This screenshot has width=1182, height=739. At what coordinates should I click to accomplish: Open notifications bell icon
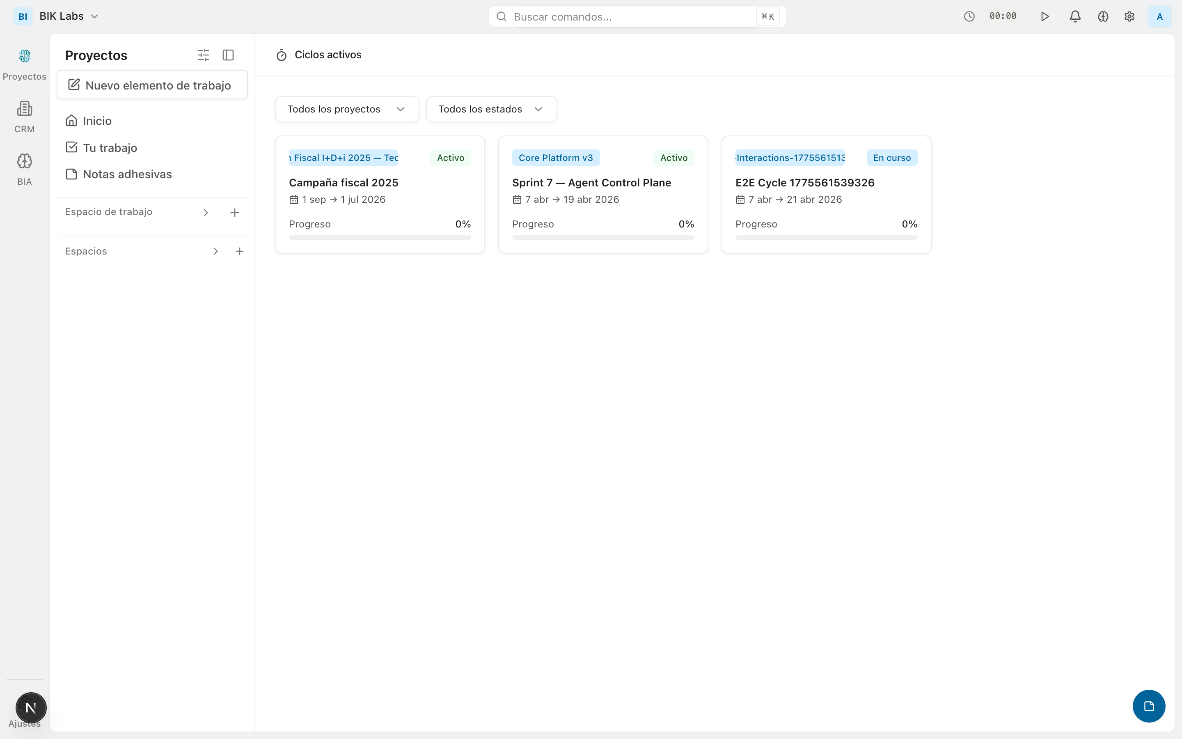click(1075, 16)
